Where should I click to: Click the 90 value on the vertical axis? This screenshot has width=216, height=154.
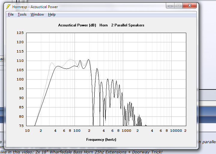[21, 98]
